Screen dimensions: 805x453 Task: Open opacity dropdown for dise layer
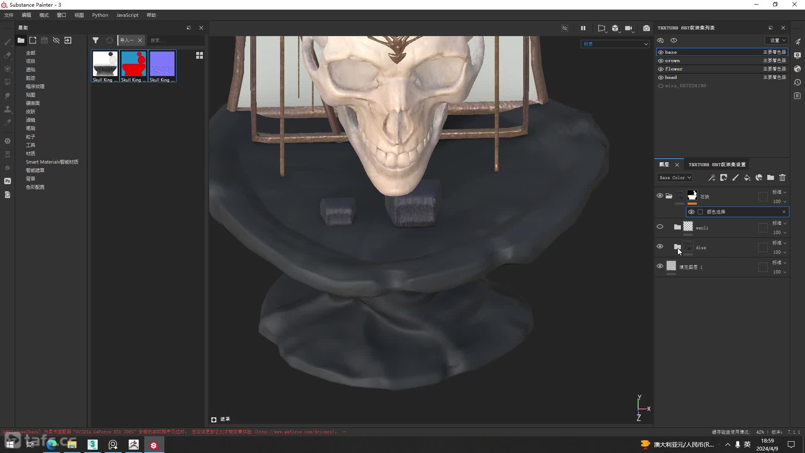[x=779, y=252]
